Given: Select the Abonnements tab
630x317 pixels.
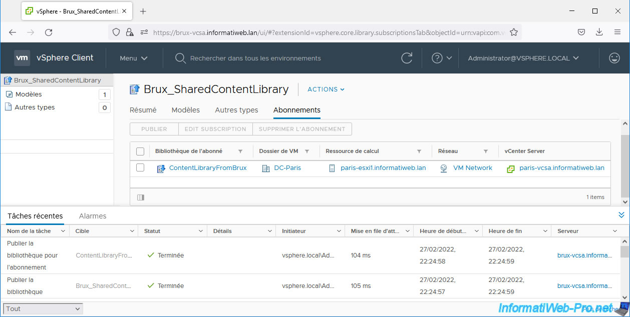Looking at the screenshot, I should point(297,110).
